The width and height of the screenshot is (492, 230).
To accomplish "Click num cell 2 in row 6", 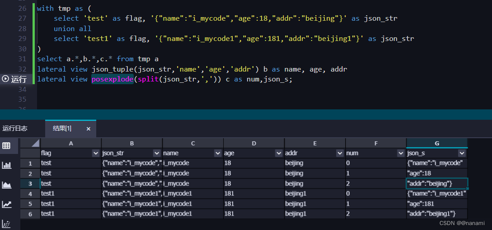I will pos(375,214).
